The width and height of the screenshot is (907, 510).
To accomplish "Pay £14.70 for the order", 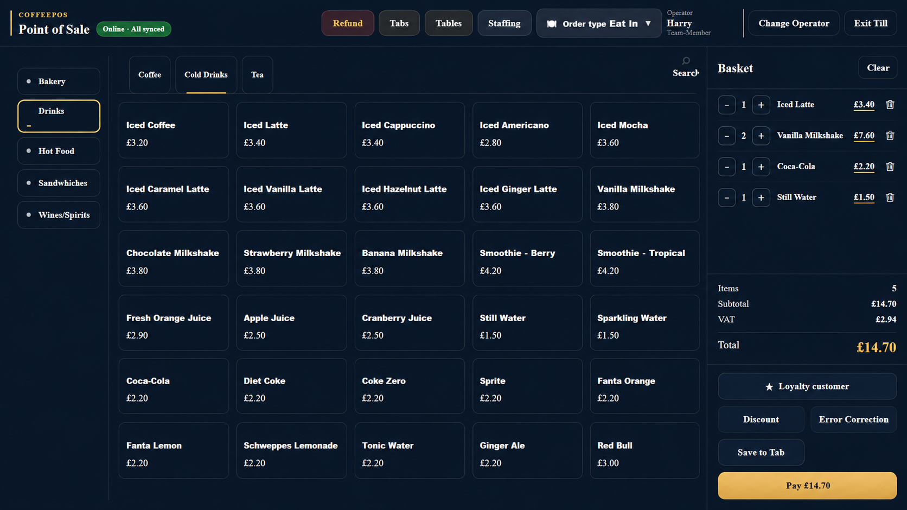I will [807, 486].
